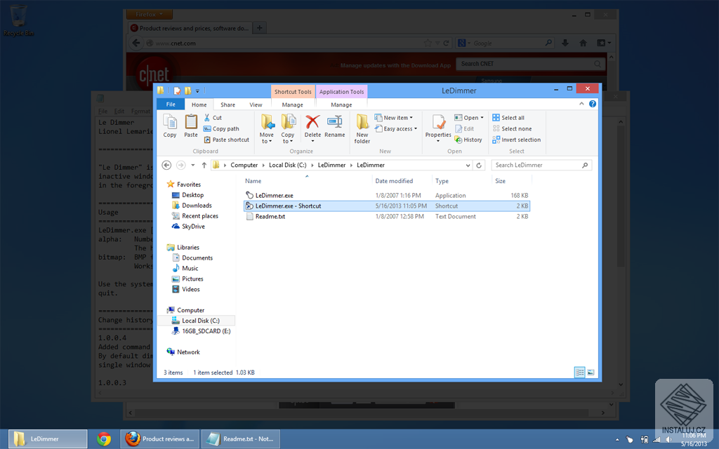
Task: Click the Rename icon in Organize group
Action: pos(335,122)
